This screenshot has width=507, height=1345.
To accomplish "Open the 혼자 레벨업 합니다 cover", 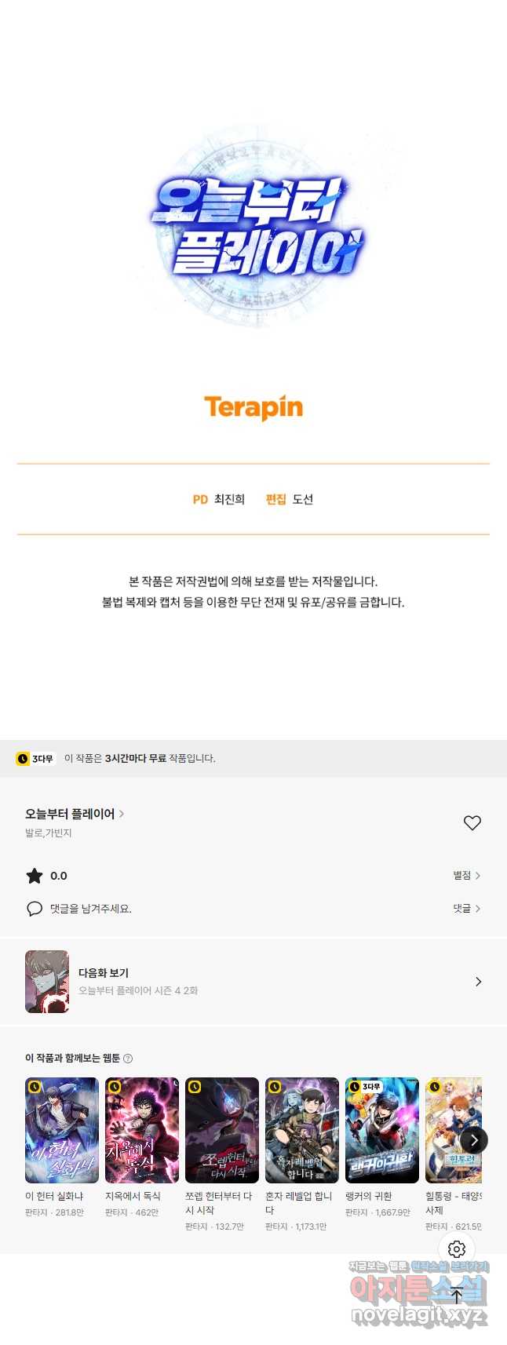I will tap(302, 1130).
